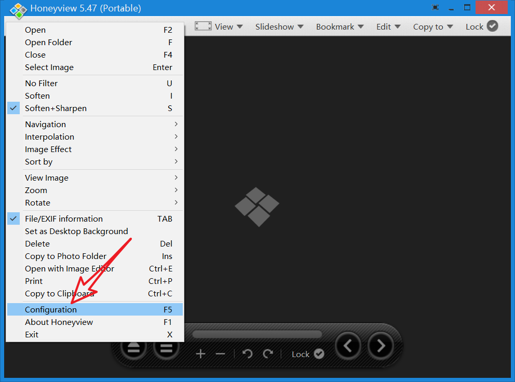
Task: Go to the previous image arrow button
Action: [348, 346]
